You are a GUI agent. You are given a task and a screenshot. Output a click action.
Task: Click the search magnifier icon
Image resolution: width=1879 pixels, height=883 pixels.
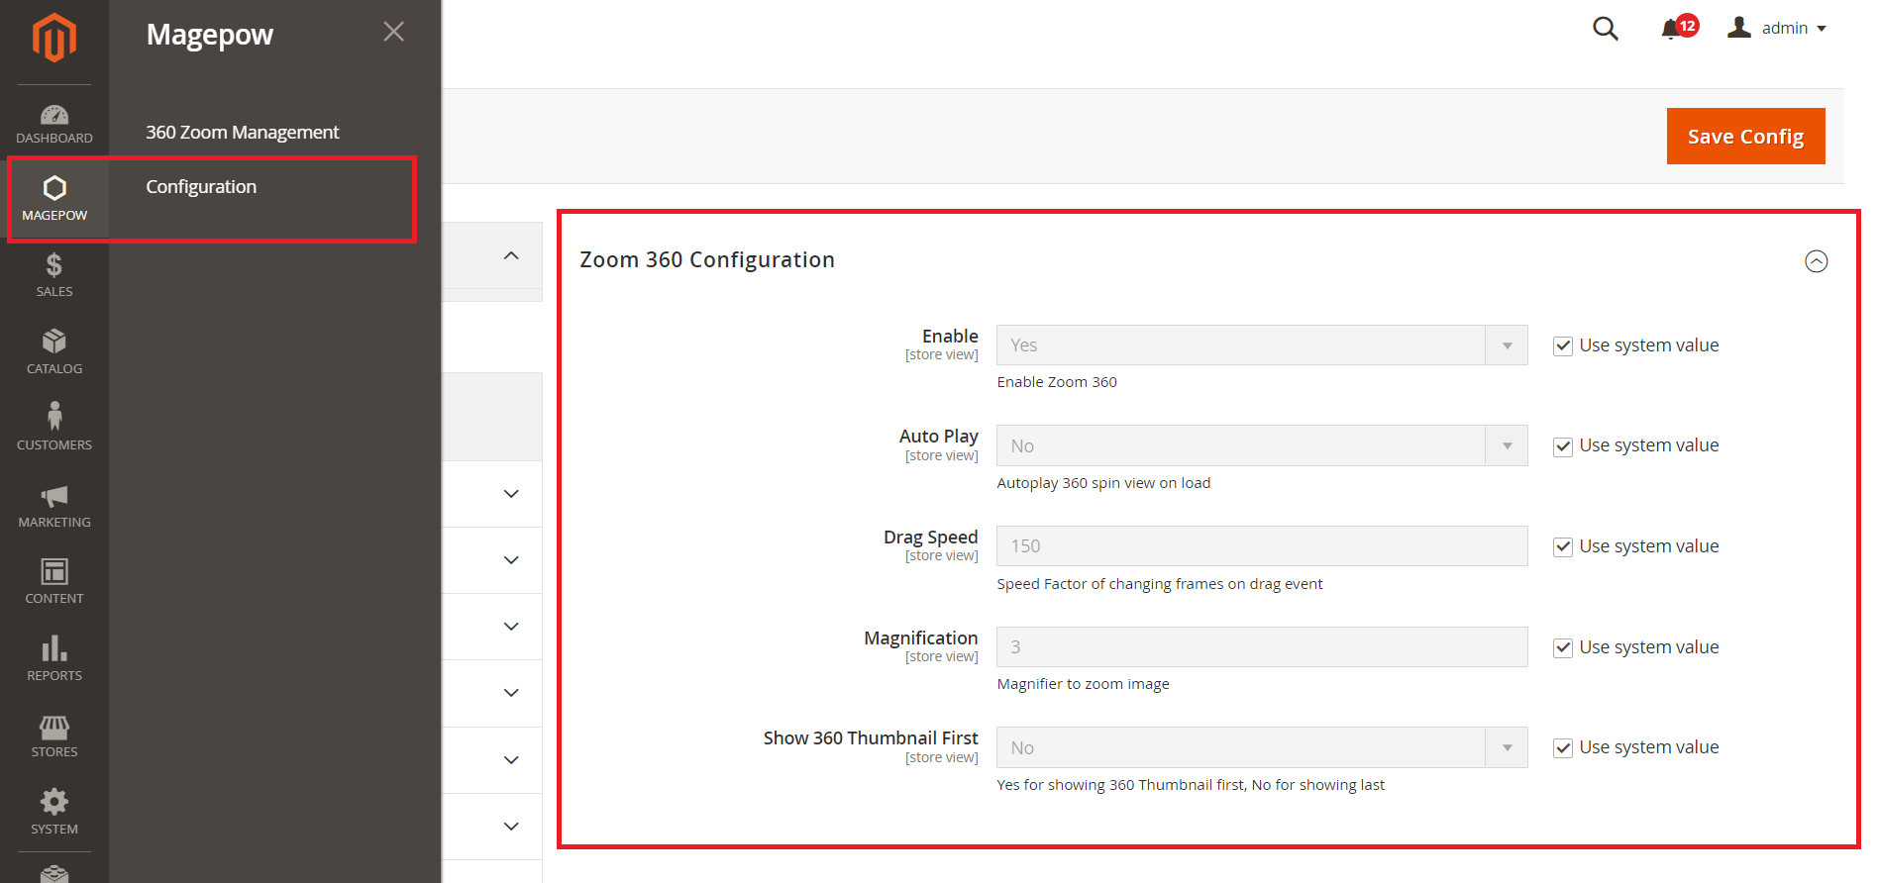coord(1605,29)
